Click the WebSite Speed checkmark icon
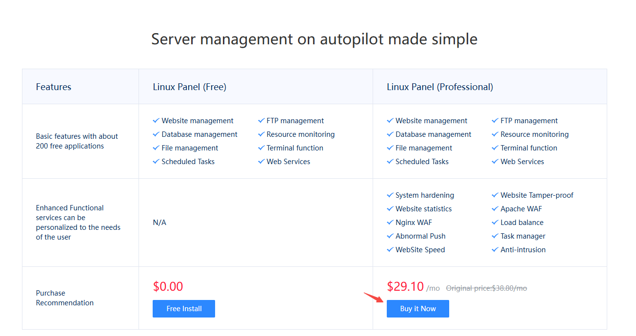 tap(390, 250)
